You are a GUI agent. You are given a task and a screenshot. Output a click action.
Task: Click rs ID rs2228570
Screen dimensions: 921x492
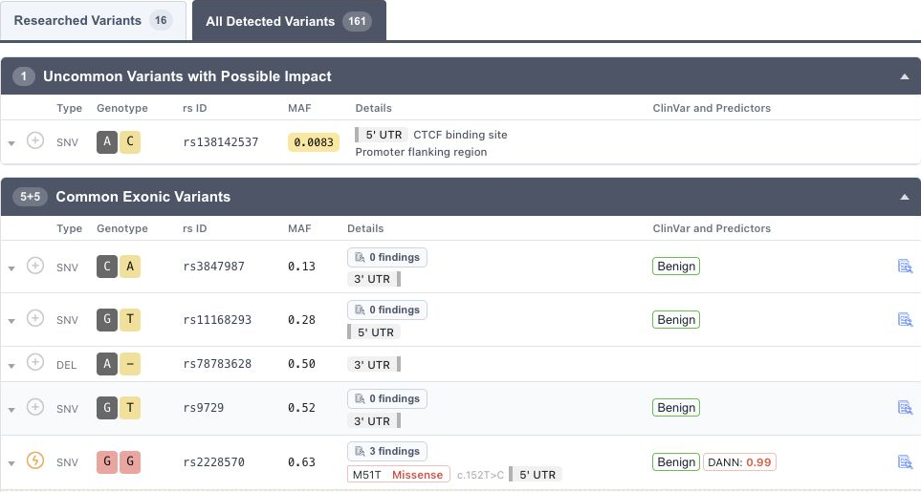(214, 462)
